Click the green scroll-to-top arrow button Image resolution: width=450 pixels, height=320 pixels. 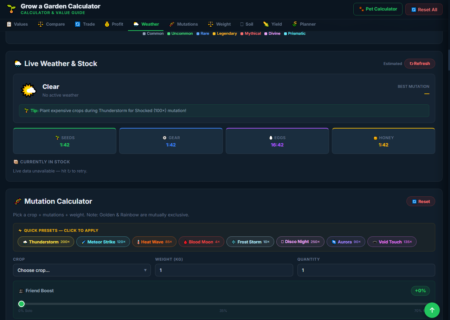pos(432,310)
